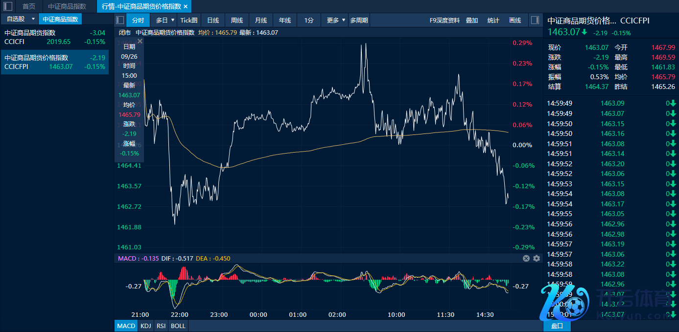This screenshot has width=679, height=332.
Task: Switch to the 首页 tab
Action: [29, 6]
